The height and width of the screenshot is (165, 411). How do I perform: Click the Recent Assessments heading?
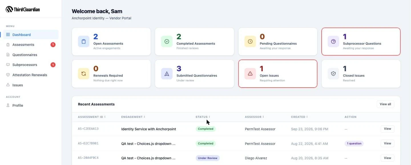point(96,104)
